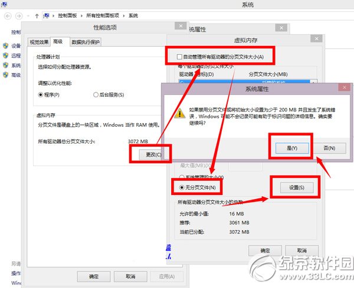Click the 3072 MB total paging size value
Viewport: 354px width, 288px height.
[x=138, y=141]
